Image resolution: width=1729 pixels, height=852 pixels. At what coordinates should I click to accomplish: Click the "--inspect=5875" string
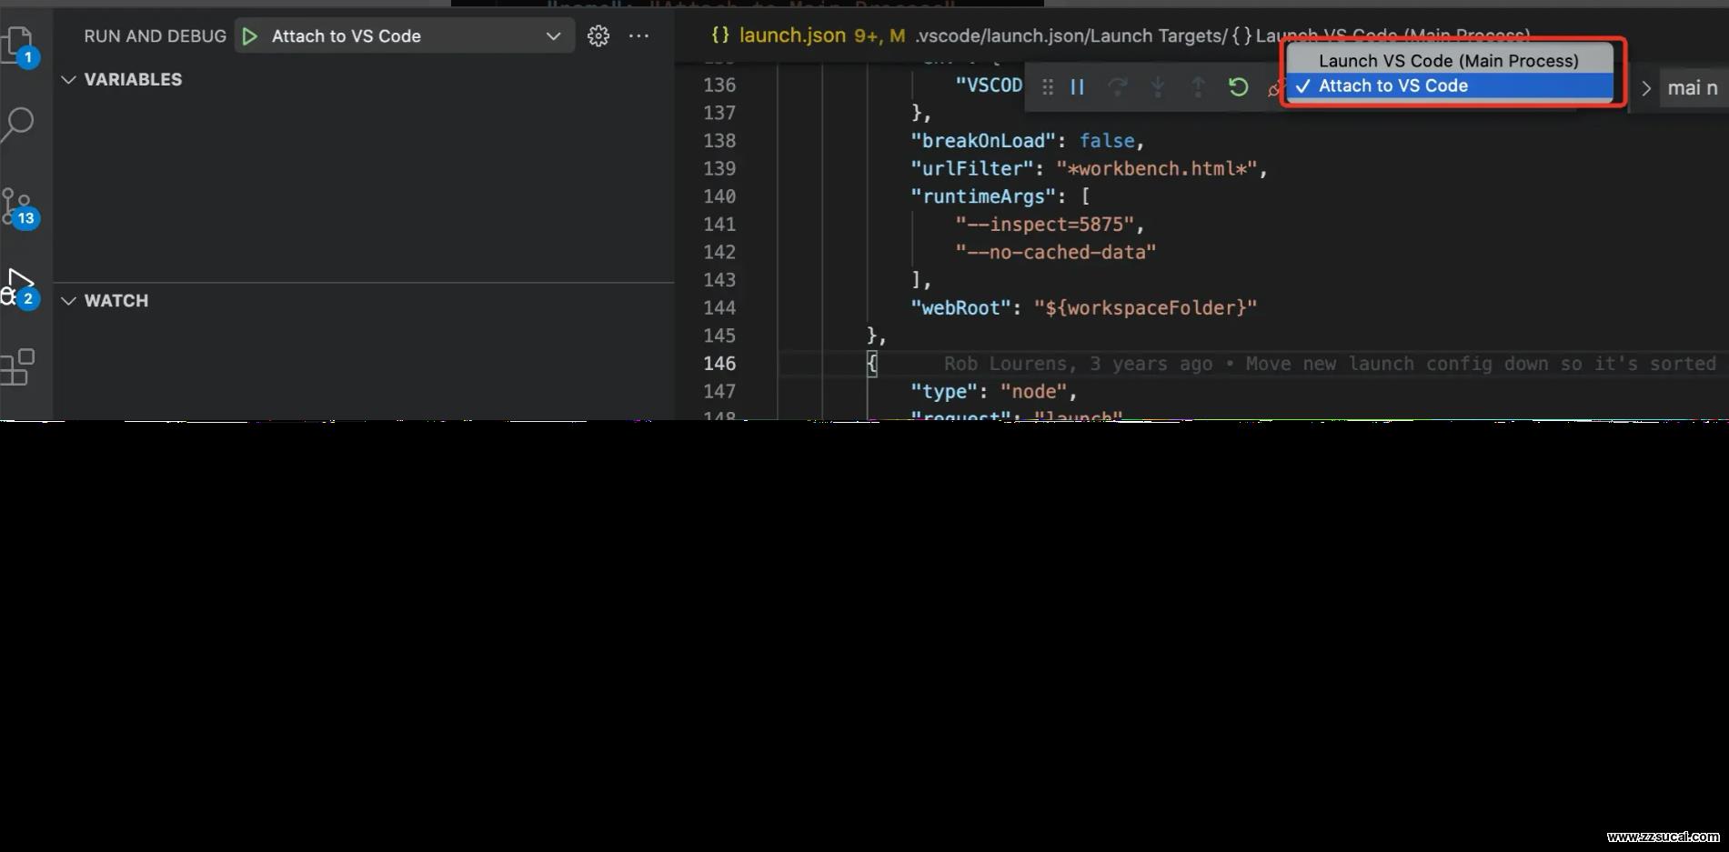pos(1044,225)
